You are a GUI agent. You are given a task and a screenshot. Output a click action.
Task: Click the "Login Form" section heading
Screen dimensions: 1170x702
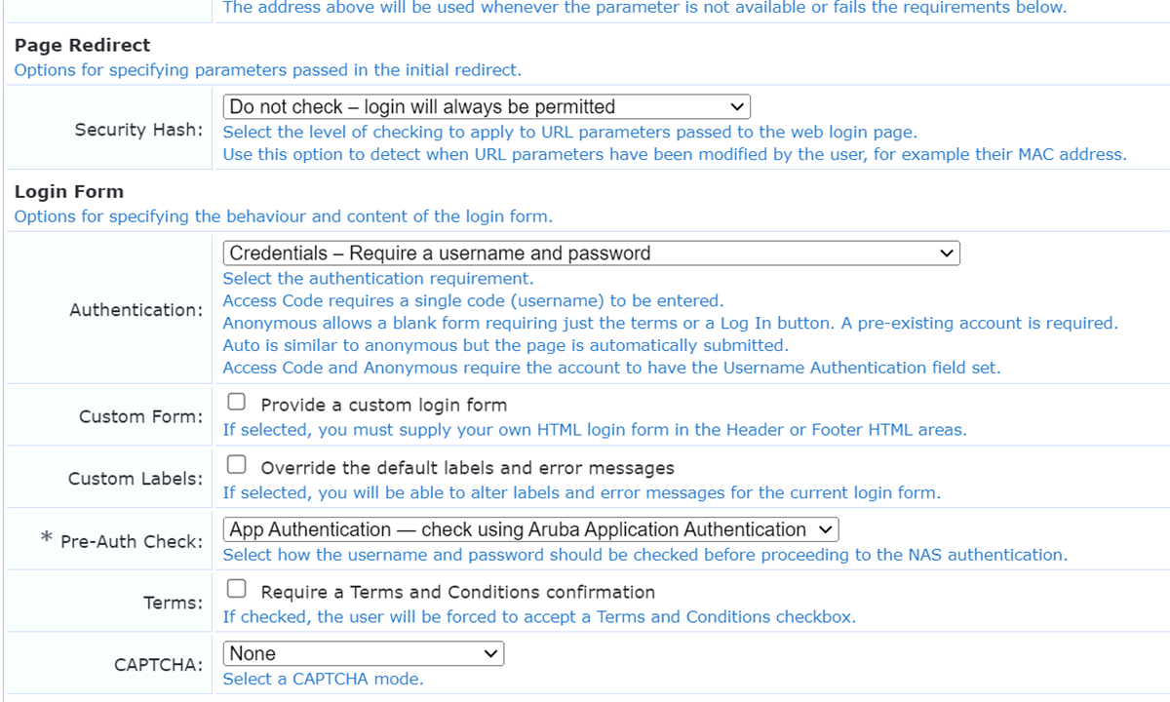pos(69,192)
